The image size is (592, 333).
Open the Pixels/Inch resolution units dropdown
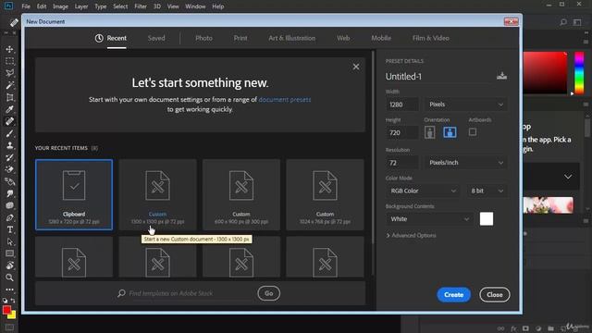tap(466, 163)
